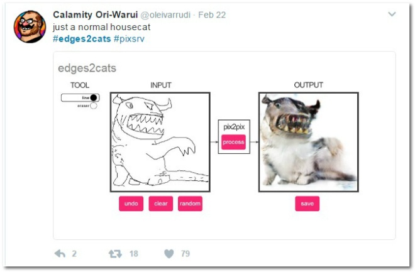Clear the input drawing canvas
This screenshot has width=415, height=272.
pos(160,204)
